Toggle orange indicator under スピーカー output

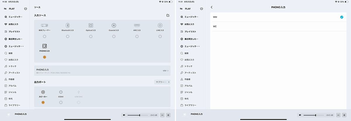pos(43,102)
